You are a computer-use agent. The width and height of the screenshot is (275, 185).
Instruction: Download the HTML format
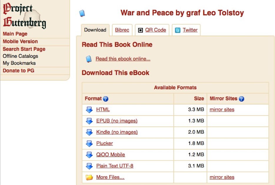[103, 110]
